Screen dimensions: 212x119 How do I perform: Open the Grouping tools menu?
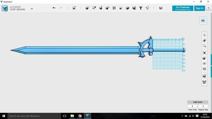[x=121, y=8]
